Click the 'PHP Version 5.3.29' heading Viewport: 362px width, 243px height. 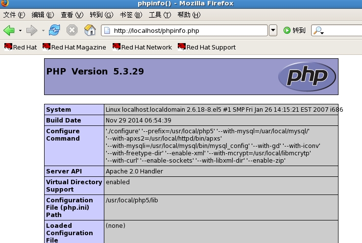[x=95, y=72]
